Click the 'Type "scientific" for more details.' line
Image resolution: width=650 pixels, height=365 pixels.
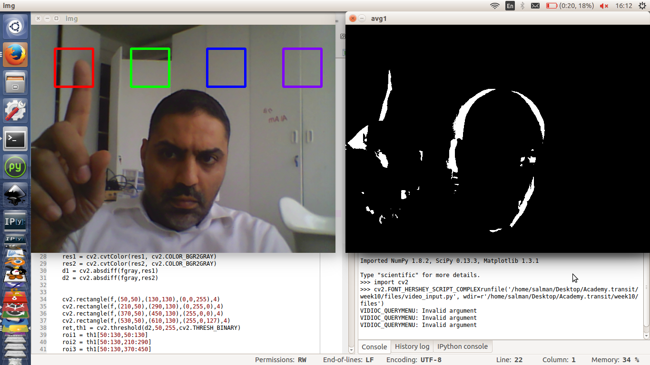click(420, 275)
